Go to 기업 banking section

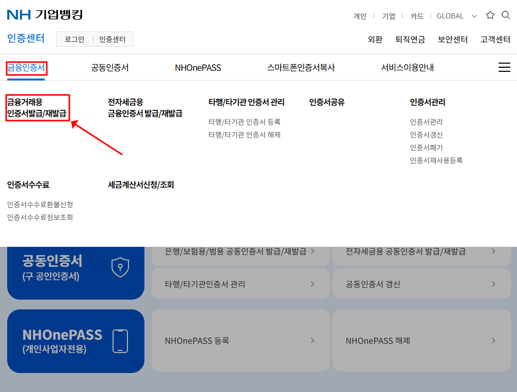(x=389, y=16)
